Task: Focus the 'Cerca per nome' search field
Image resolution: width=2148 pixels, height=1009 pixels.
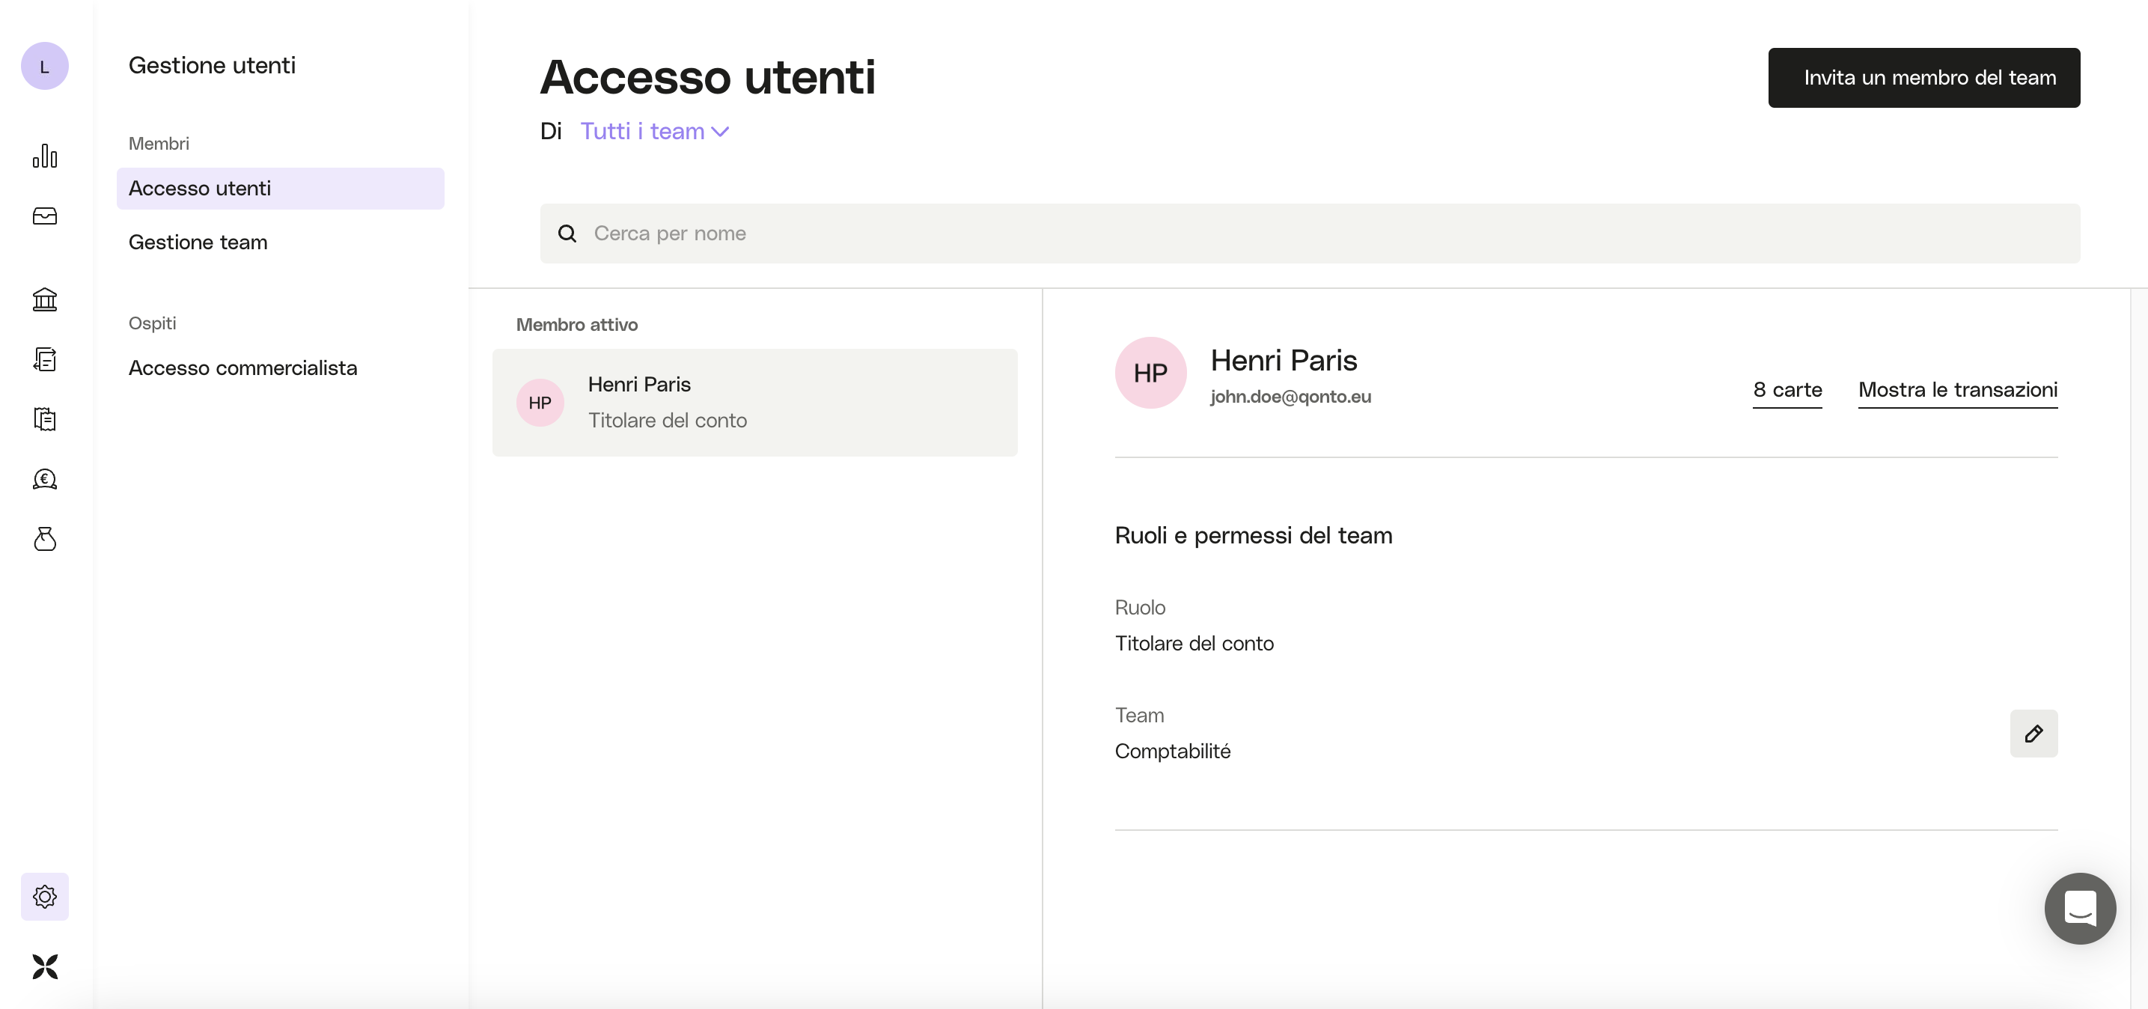Action: point(1309,234)
